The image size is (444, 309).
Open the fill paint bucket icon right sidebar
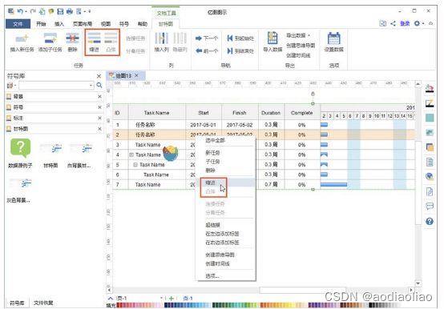coord(430,89)
